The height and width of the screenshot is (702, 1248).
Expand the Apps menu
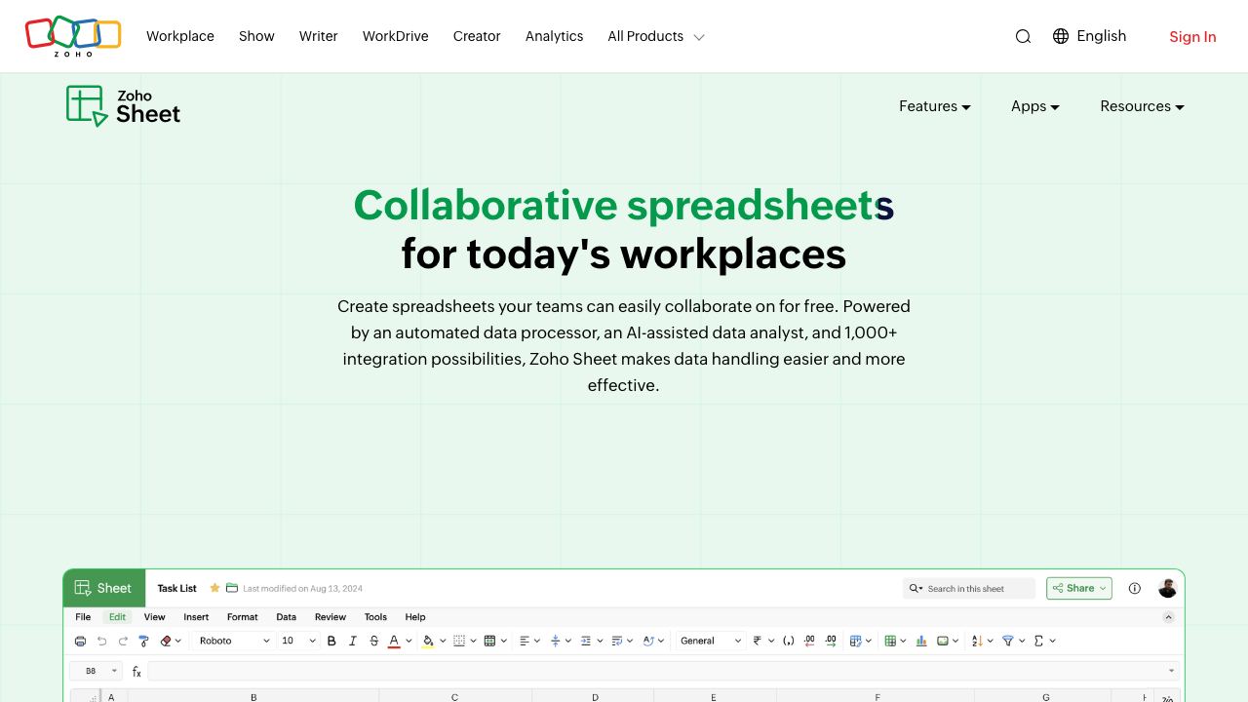pyautogui.click(x=1034, y=106)
